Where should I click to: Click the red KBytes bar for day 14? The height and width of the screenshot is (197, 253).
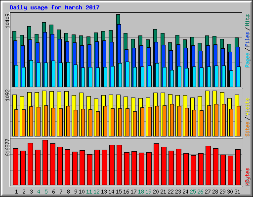(112, 165)
